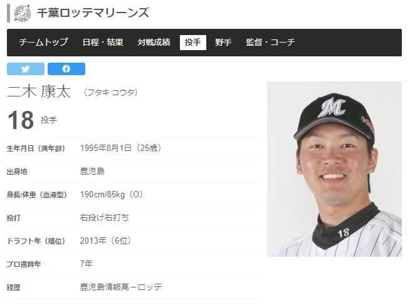This screenshot has width=410, height=305.
Task: Go to the 対戦成績 tab
Action: pyautogui.click(x=154, y=43)
